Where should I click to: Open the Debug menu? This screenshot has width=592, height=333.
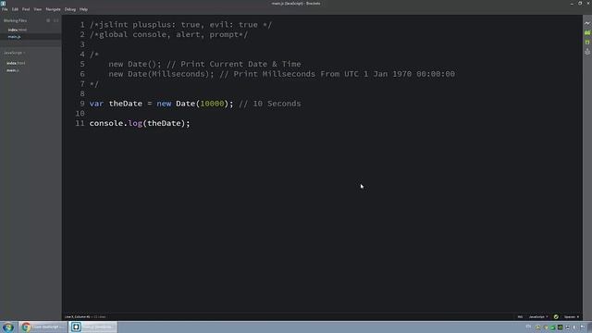[70, 9]
